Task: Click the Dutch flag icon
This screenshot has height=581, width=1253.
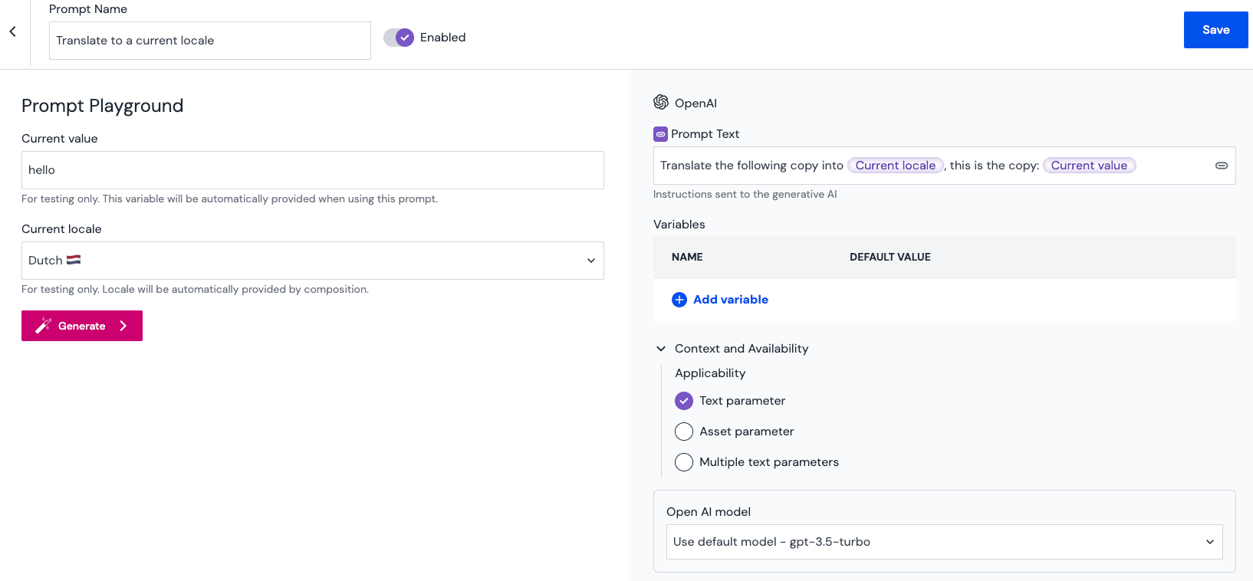Action: 74,260
